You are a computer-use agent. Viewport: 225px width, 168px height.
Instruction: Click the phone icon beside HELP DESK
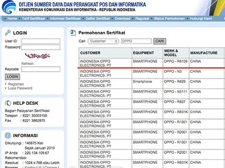(8, 103)
